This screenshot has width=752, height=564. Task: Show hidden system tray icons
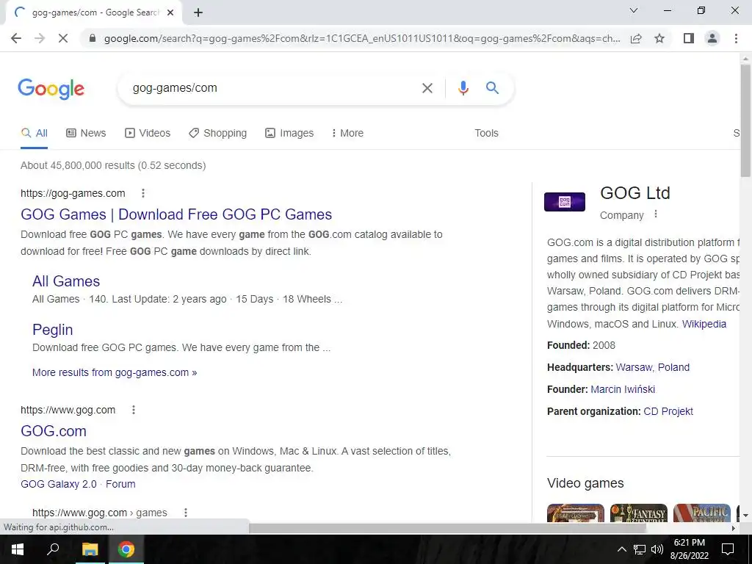(x=621, y=549)
